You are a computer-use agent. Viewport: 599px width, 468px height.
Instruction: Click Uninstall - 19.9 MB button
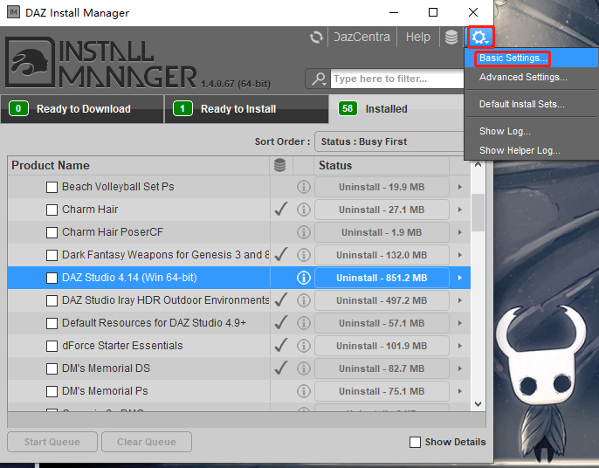tap(382, 187)
